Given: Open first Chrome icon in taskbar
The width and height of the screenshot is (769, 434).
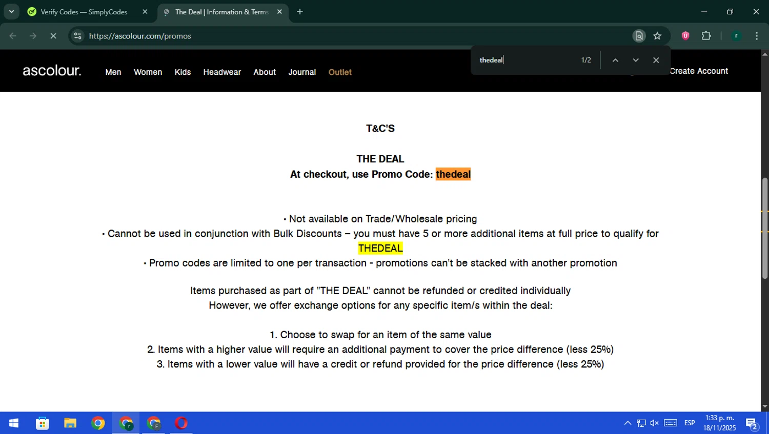Looking at the screenshot, I should click(x=98, y=423).
